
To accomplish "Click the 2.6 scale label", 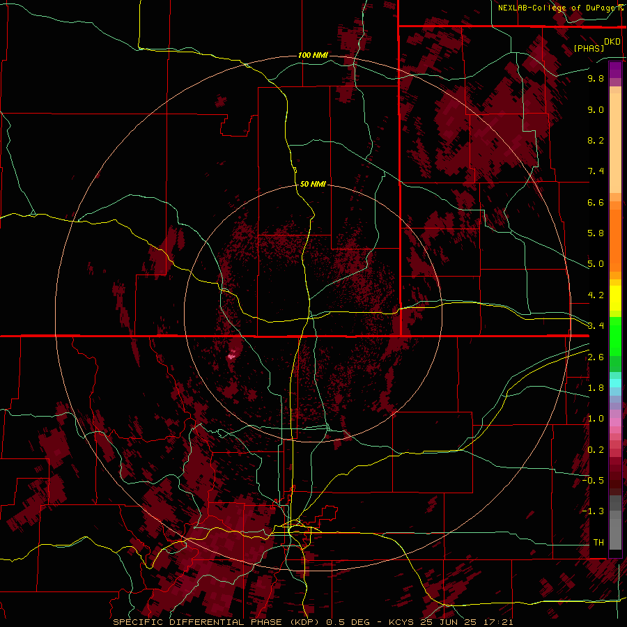I will (x=596, y=357).
